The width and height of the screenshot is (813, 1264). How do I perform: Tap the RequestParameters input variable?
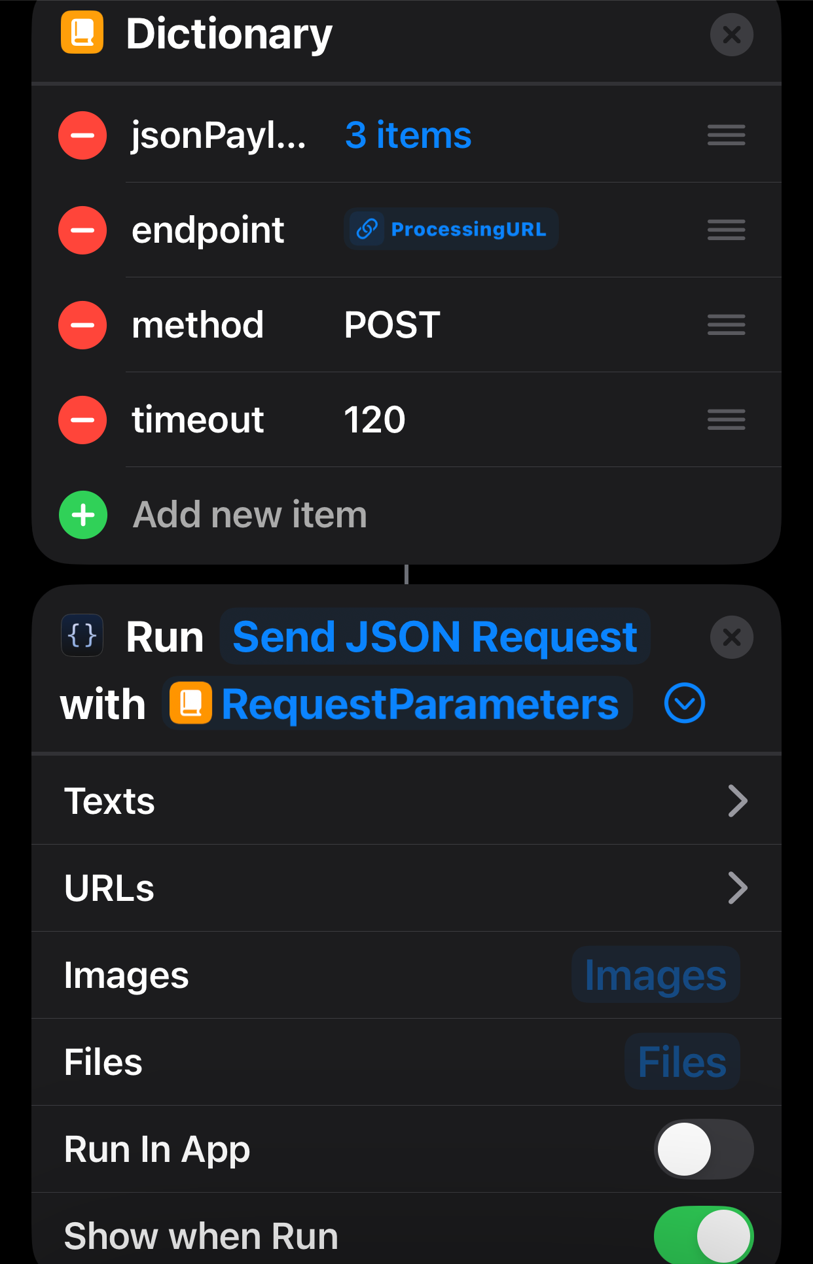397,704
